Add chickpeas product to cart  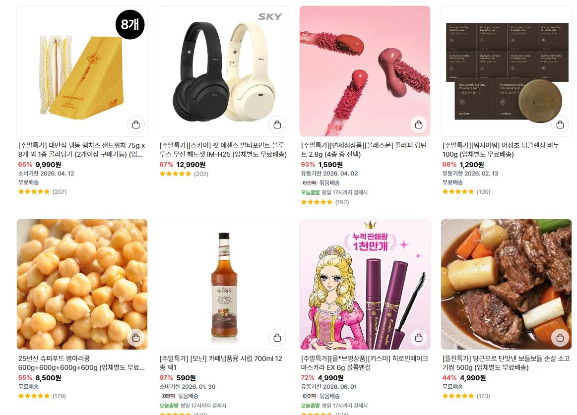136,337
